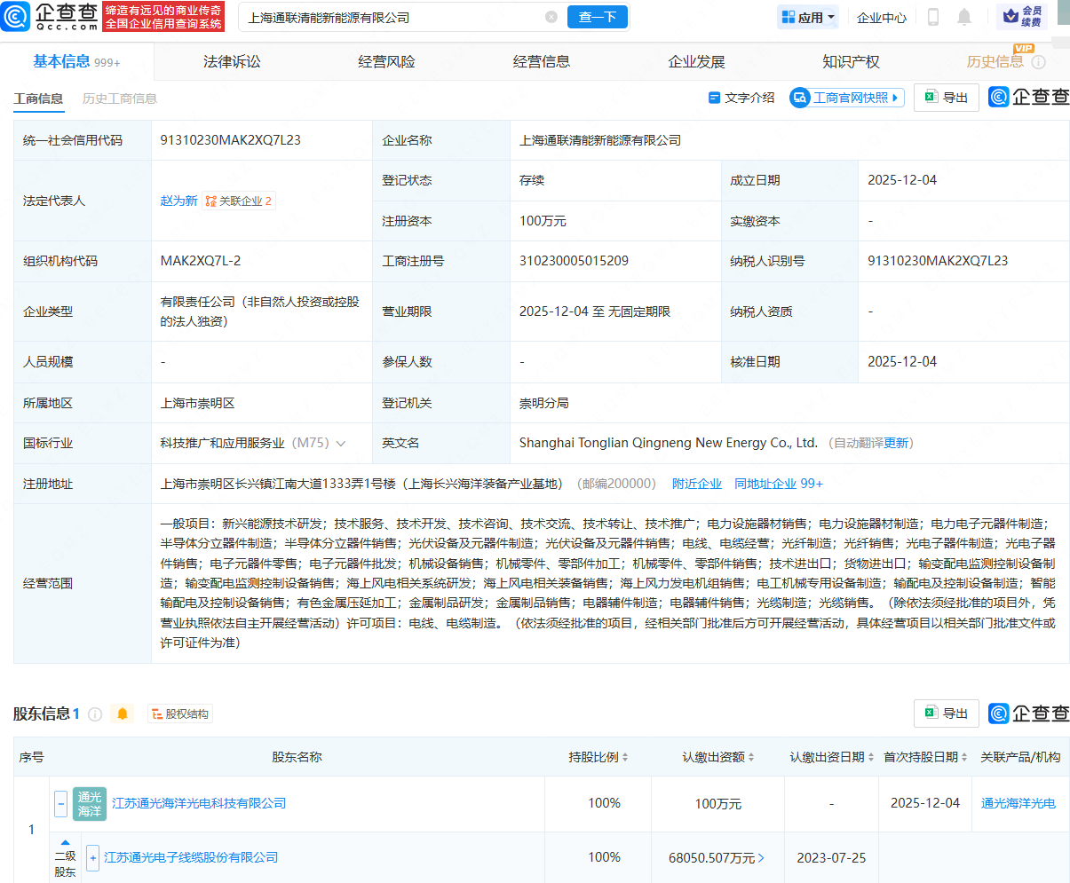Open the mobile app phone icon
Viewport: 1070px width, 883px height.
[933, 17]
